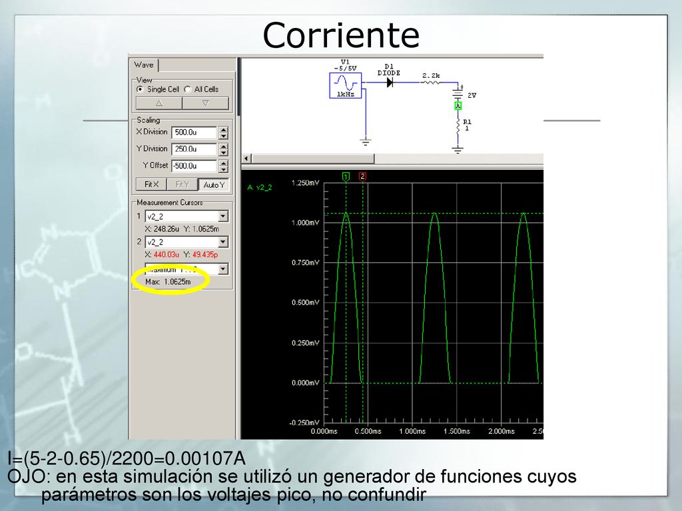
Task: Decrease Y Offset with down stepper
Action: [223, 170]
